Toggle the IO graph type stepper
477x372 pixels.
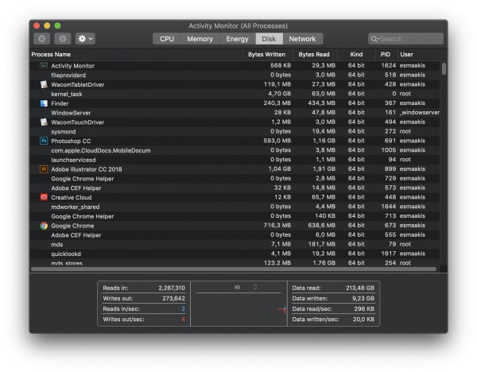pyautogui.click(x=255, y=287)
